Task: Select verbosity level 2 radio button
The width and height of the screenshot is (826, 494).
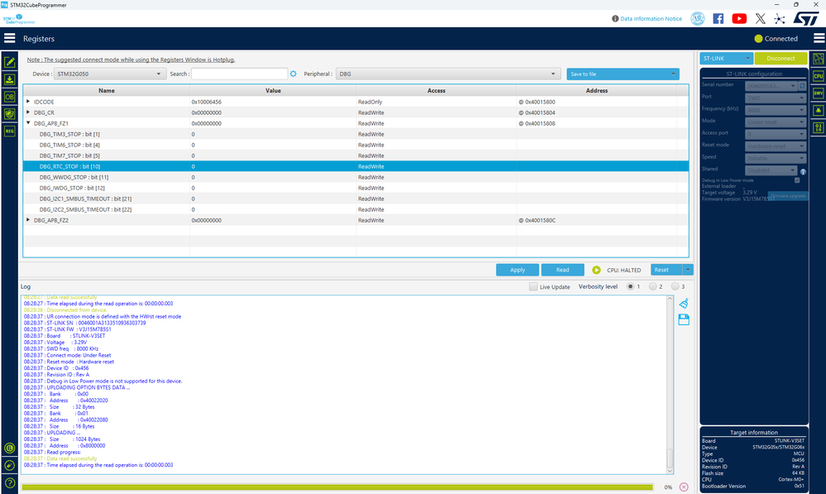Action: coord(653,286)
